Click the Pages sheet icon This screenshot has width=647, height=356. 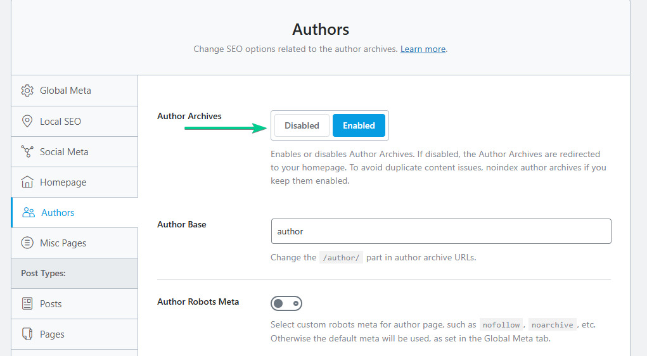pos(27,334)
